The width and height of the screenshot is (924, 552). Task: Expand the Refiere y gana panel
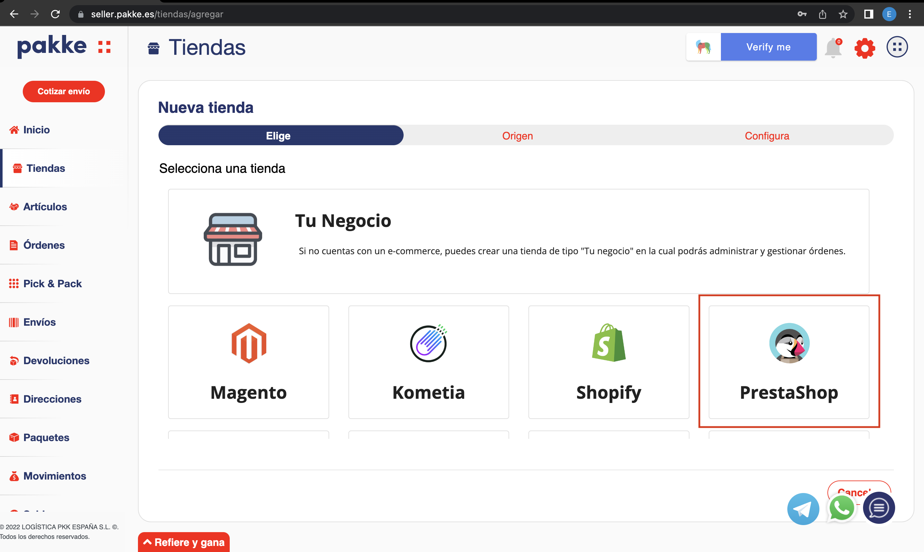[x=184, y=542]
